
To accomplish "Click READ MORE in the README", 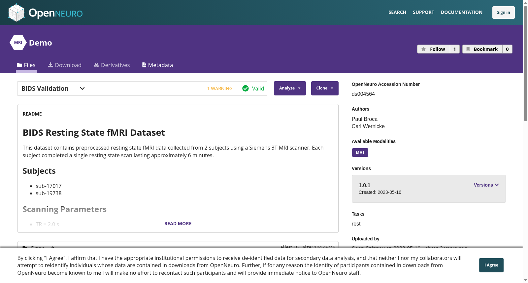I will point(178,224).
